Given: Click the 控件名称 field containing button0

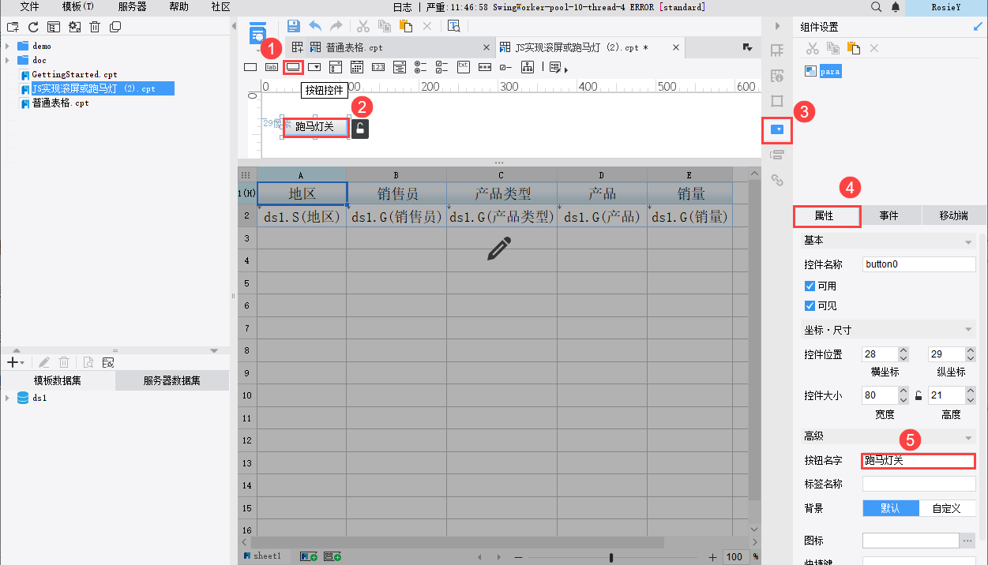Looking at the screenshot, I should [919, 264].
